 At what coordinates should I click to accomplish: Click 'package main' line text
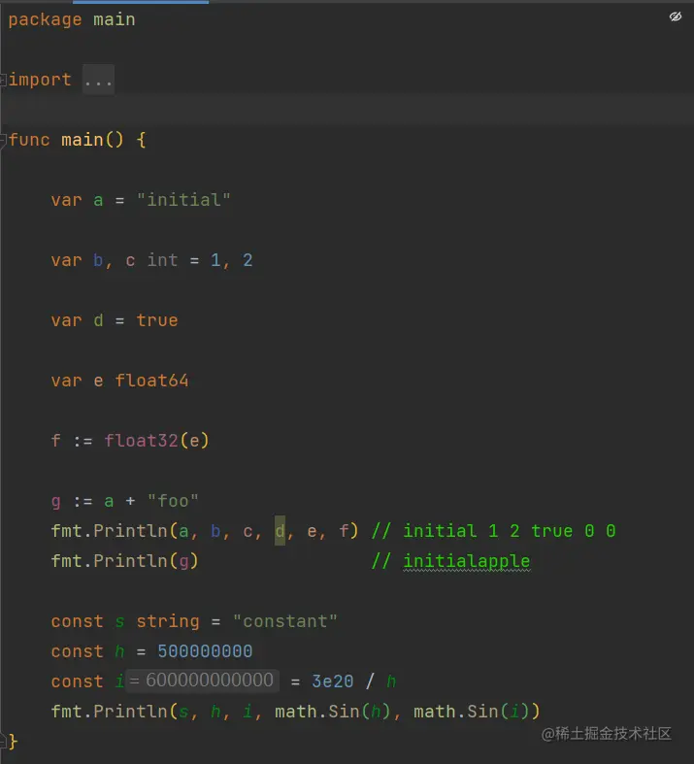coord(72,19)
